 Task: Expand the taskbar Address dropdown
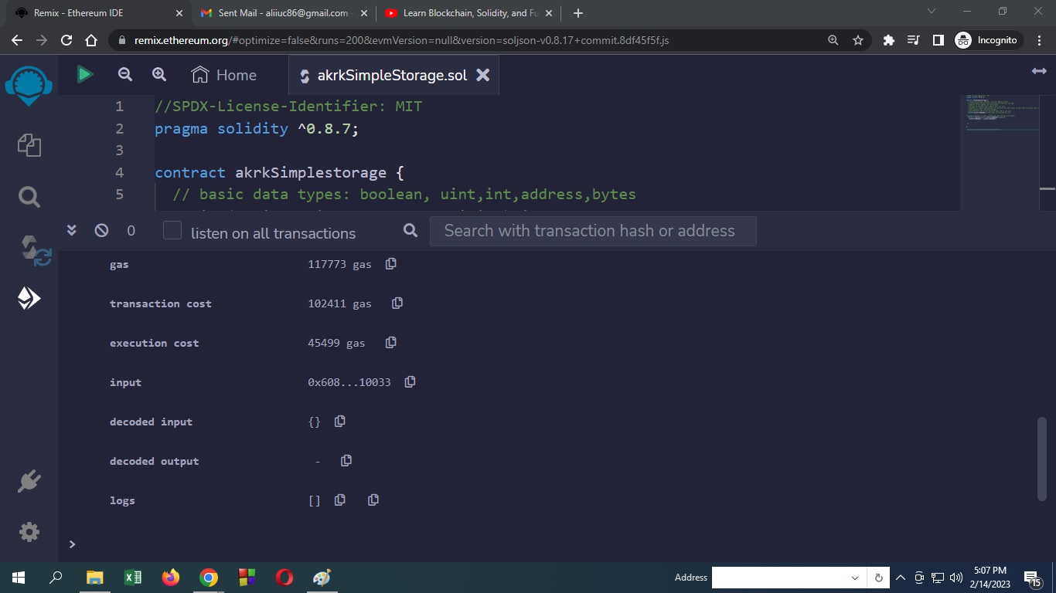pos(855,578)
